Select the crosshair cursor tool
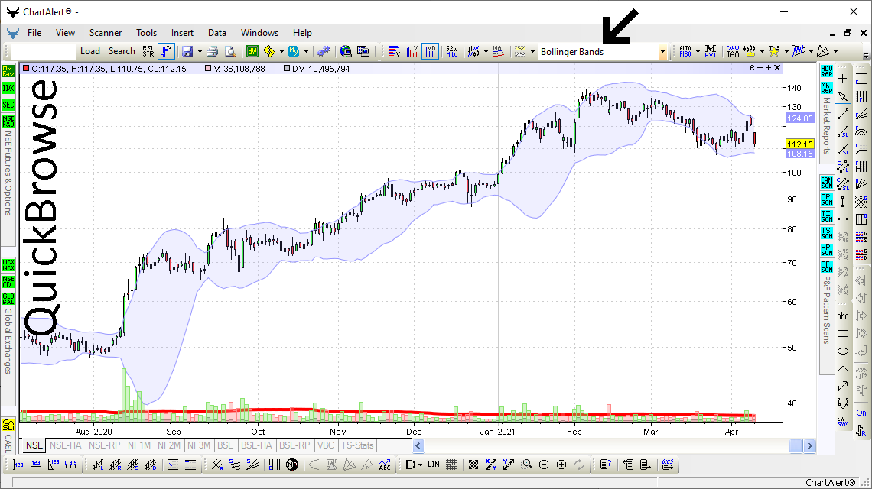Viewport: 872px width, 489px height. click(x=843, y=79)
